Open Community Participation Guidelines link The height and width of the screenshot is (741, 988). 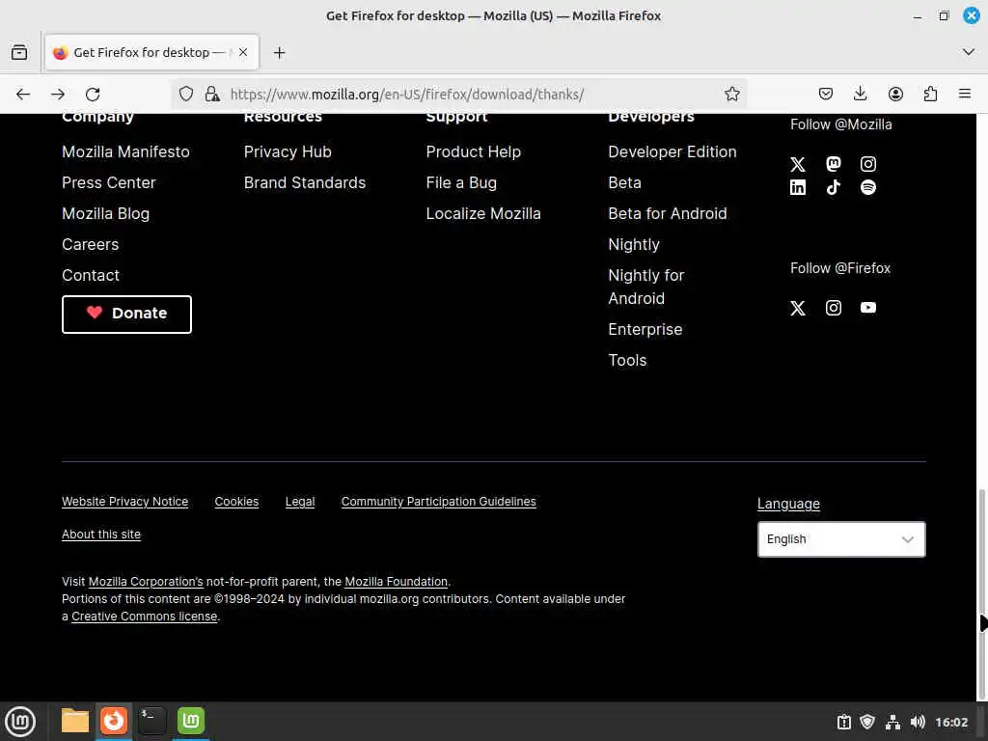click(x=439, y=502)
